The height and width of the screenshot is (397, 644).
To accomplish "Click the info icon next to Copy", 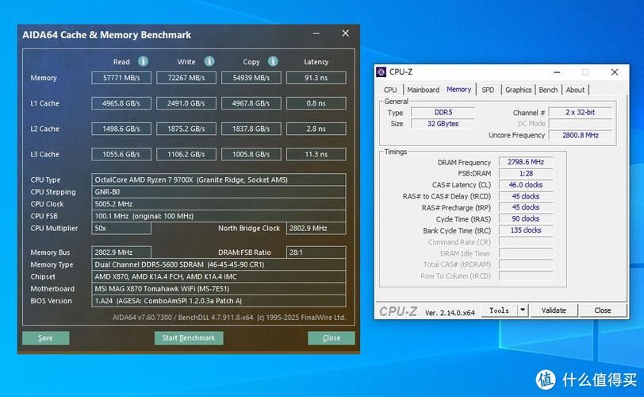I will click(x=273, y=61).
